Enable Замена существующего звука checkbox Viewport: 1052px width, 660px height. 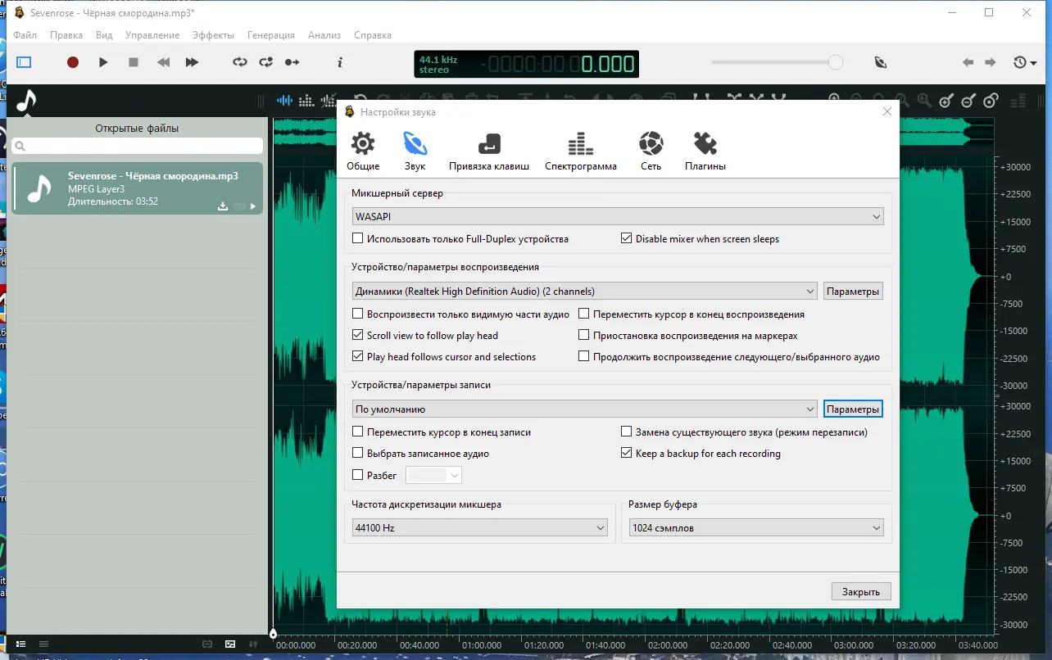[x=627, y=432]
